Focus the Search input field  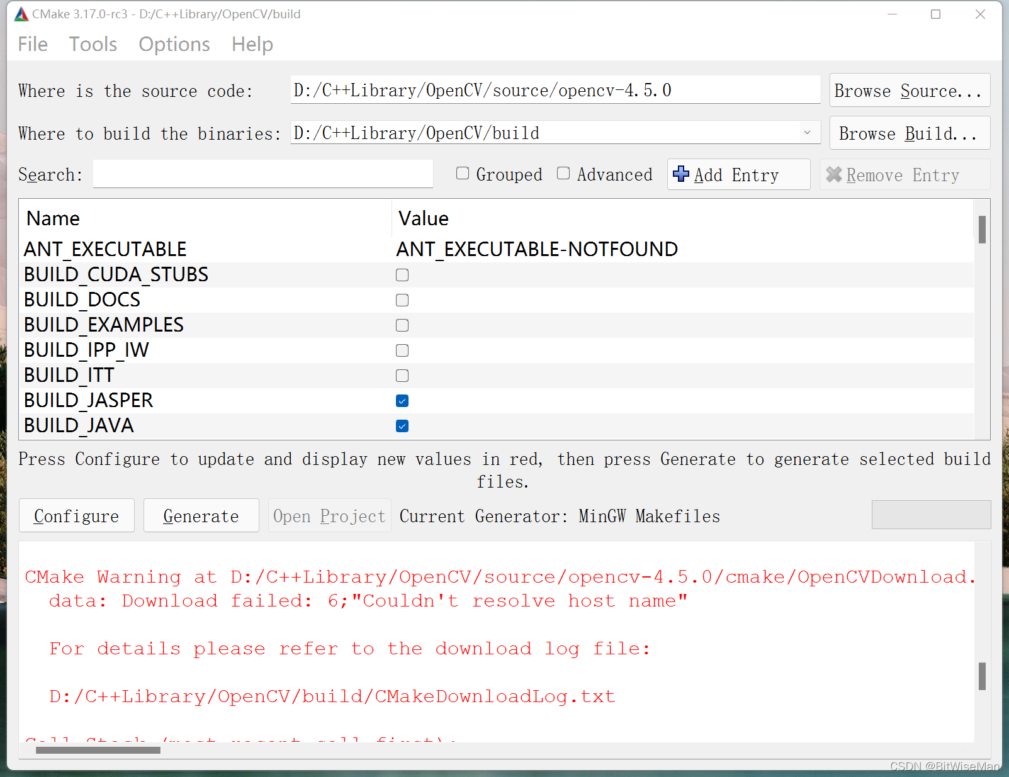click(263, 174)
